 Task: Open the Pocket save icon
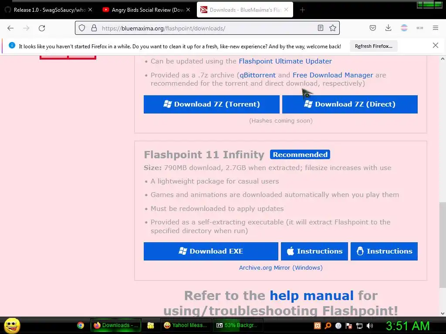coord(373,28)
